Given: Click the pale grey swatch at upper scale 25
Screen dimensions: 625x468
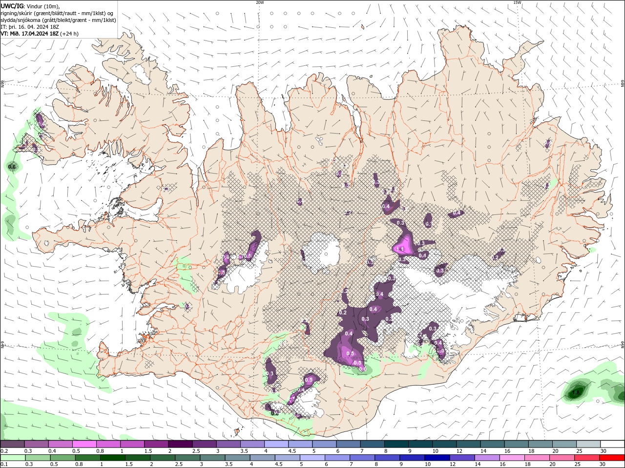Looking at the screenshot, I should [588, 444].
